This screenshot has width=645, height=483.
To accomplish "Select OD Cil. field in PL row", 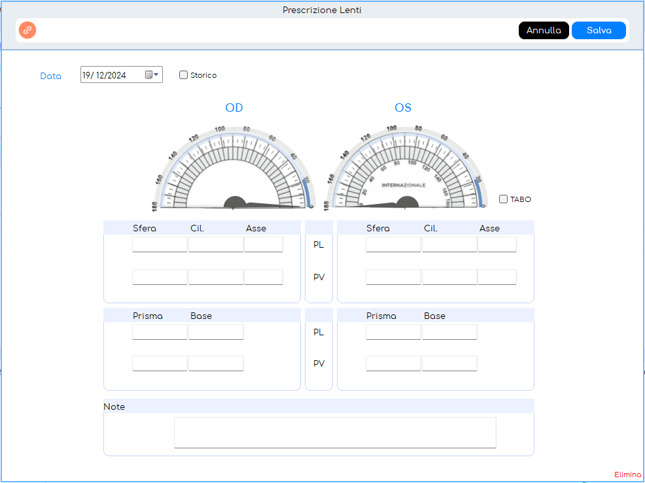I will 216,244.
